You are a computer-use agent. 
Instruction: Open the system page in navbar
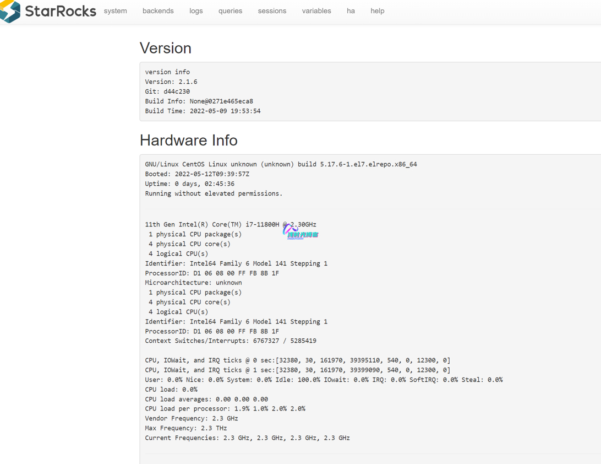pos(115,11)
